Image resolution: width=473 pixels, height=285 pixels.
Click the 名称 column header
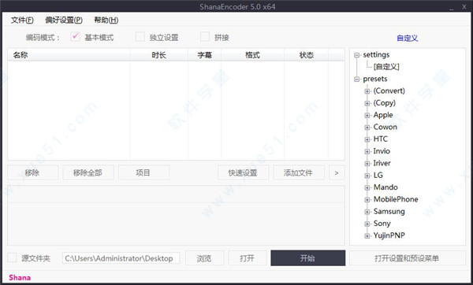click(69, 55)
